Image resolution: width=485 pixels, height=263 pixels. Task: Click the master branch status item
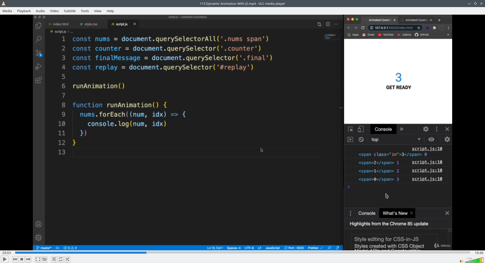point(44,248)
